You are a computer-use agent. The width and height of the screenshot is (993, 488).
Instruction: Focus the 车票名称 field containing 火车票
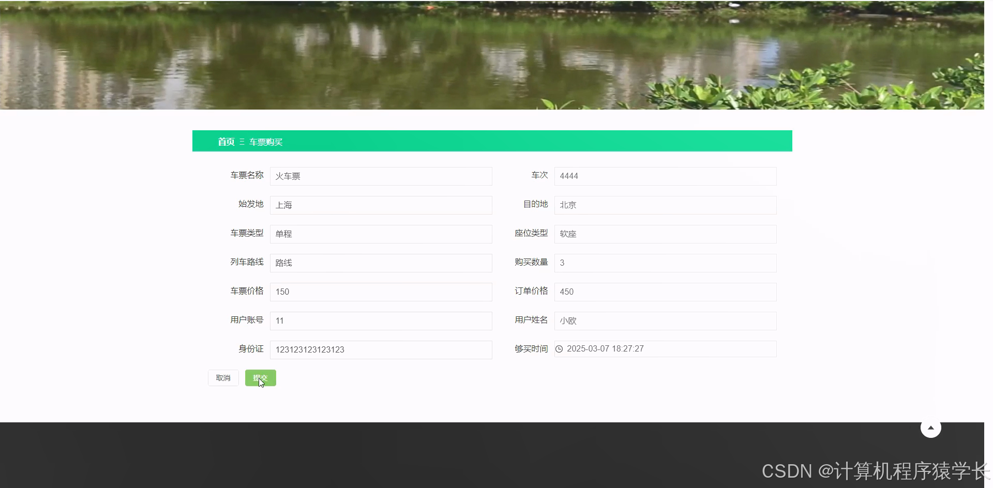[381, 176]
